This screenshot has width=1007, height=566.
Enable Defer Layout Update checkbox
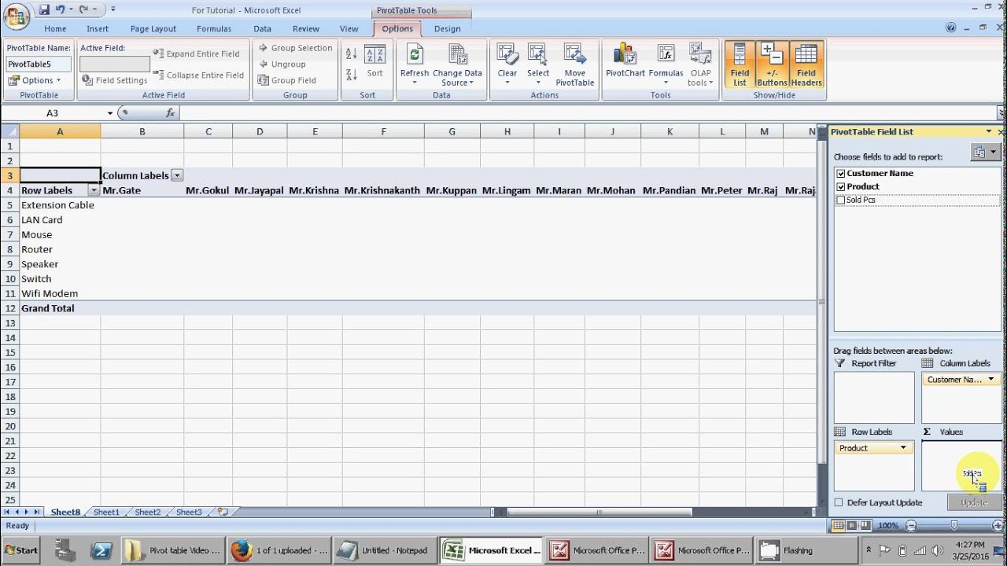click(839, 503)
